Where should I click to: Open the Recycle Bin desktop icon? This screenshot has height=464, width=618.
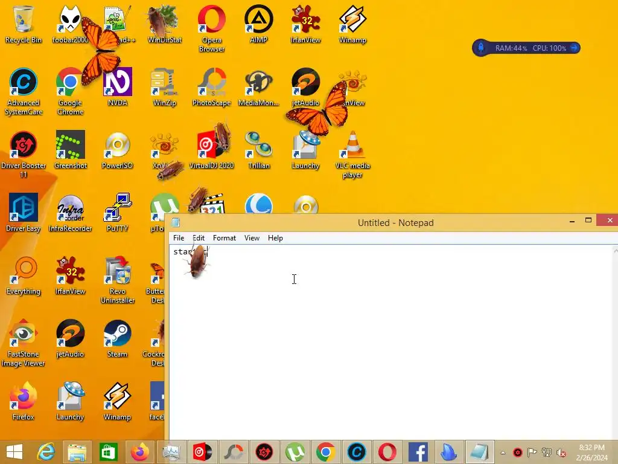point(24,24)
